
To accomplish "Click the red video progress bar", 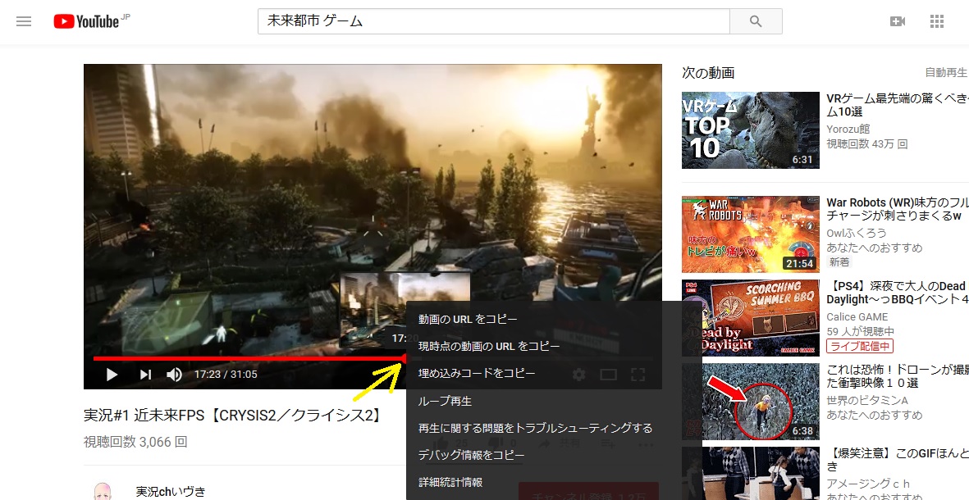I will pyautogui.click(x=249, y=358).
